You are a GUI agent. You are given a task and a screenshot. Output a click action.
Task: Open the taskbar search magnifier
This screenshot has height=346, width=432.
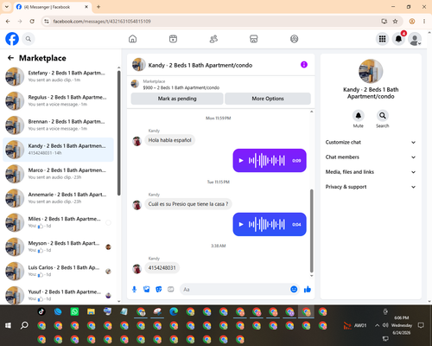[x=24, y=325]
